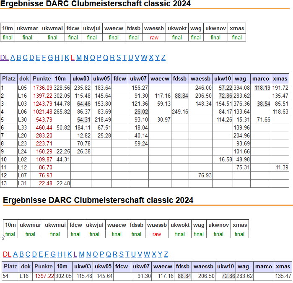Open letter W in the second letter index

[147, 254]
